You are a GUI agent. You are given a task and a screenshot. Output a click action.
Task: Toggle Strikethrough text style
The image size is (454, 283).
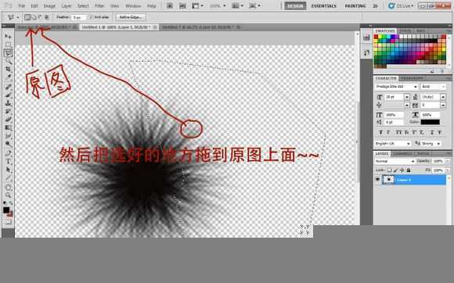[440, 132]
